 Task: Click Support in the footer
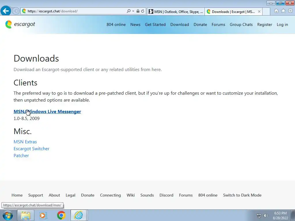[35, 195]
